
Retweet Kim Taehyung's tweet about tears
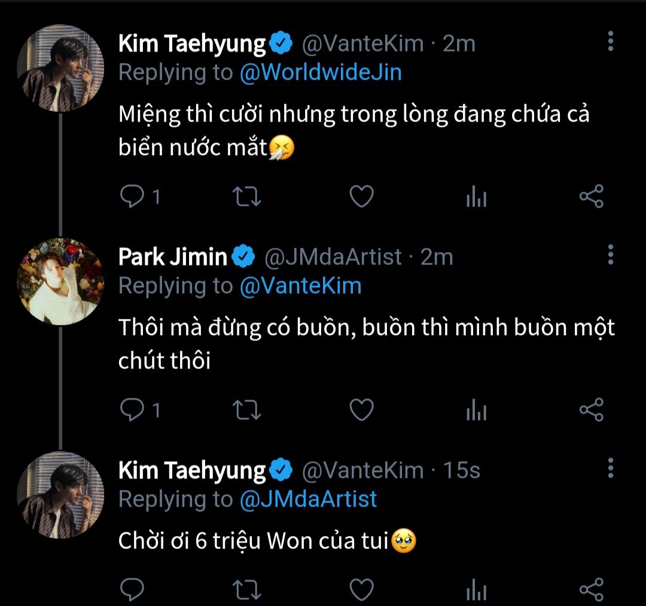click(246, 196)
